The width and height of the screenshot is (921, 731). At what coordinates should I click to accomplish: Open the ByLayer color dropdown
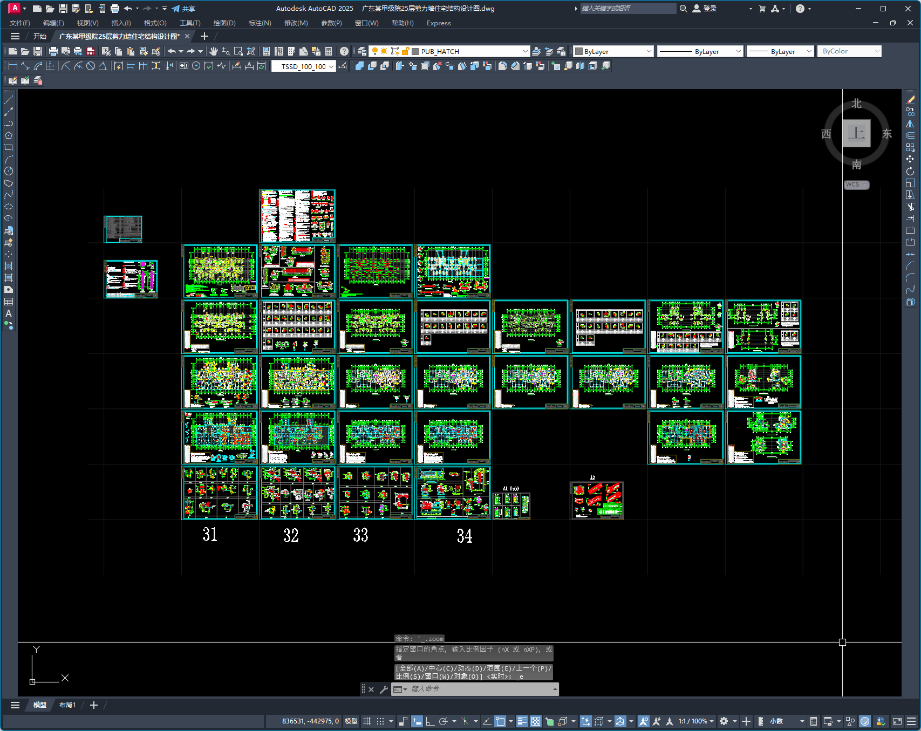tap(649, 51)
